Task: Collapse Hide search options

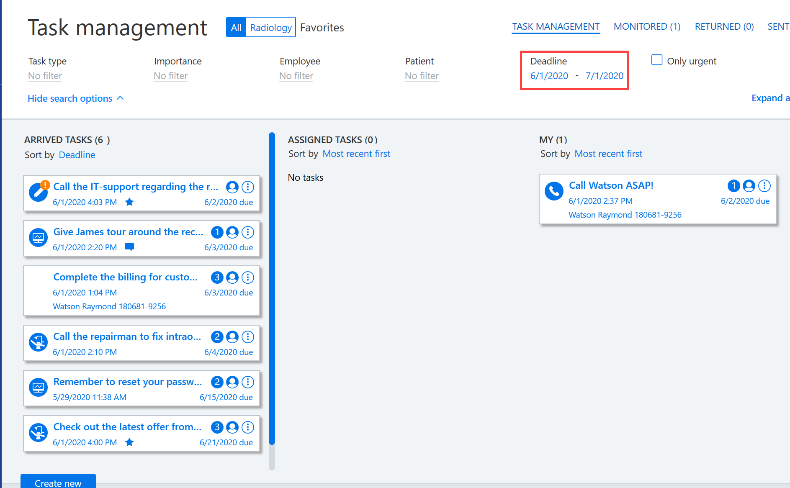Action: (76, 98)
